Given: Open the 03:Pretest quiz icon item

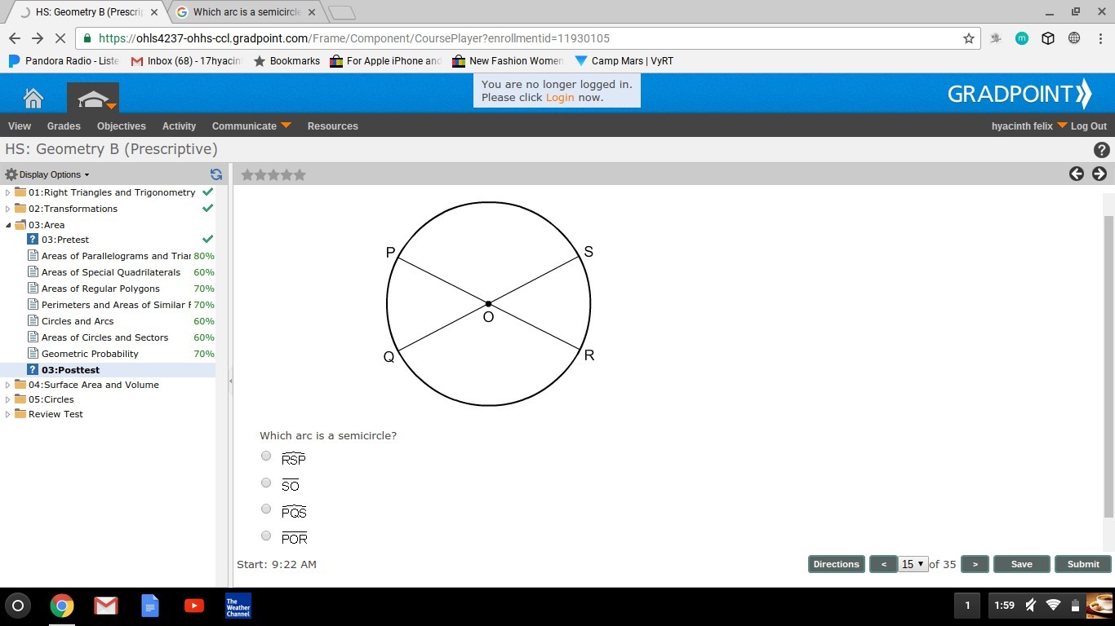Looking at the screenshot, I should point(33,240).
